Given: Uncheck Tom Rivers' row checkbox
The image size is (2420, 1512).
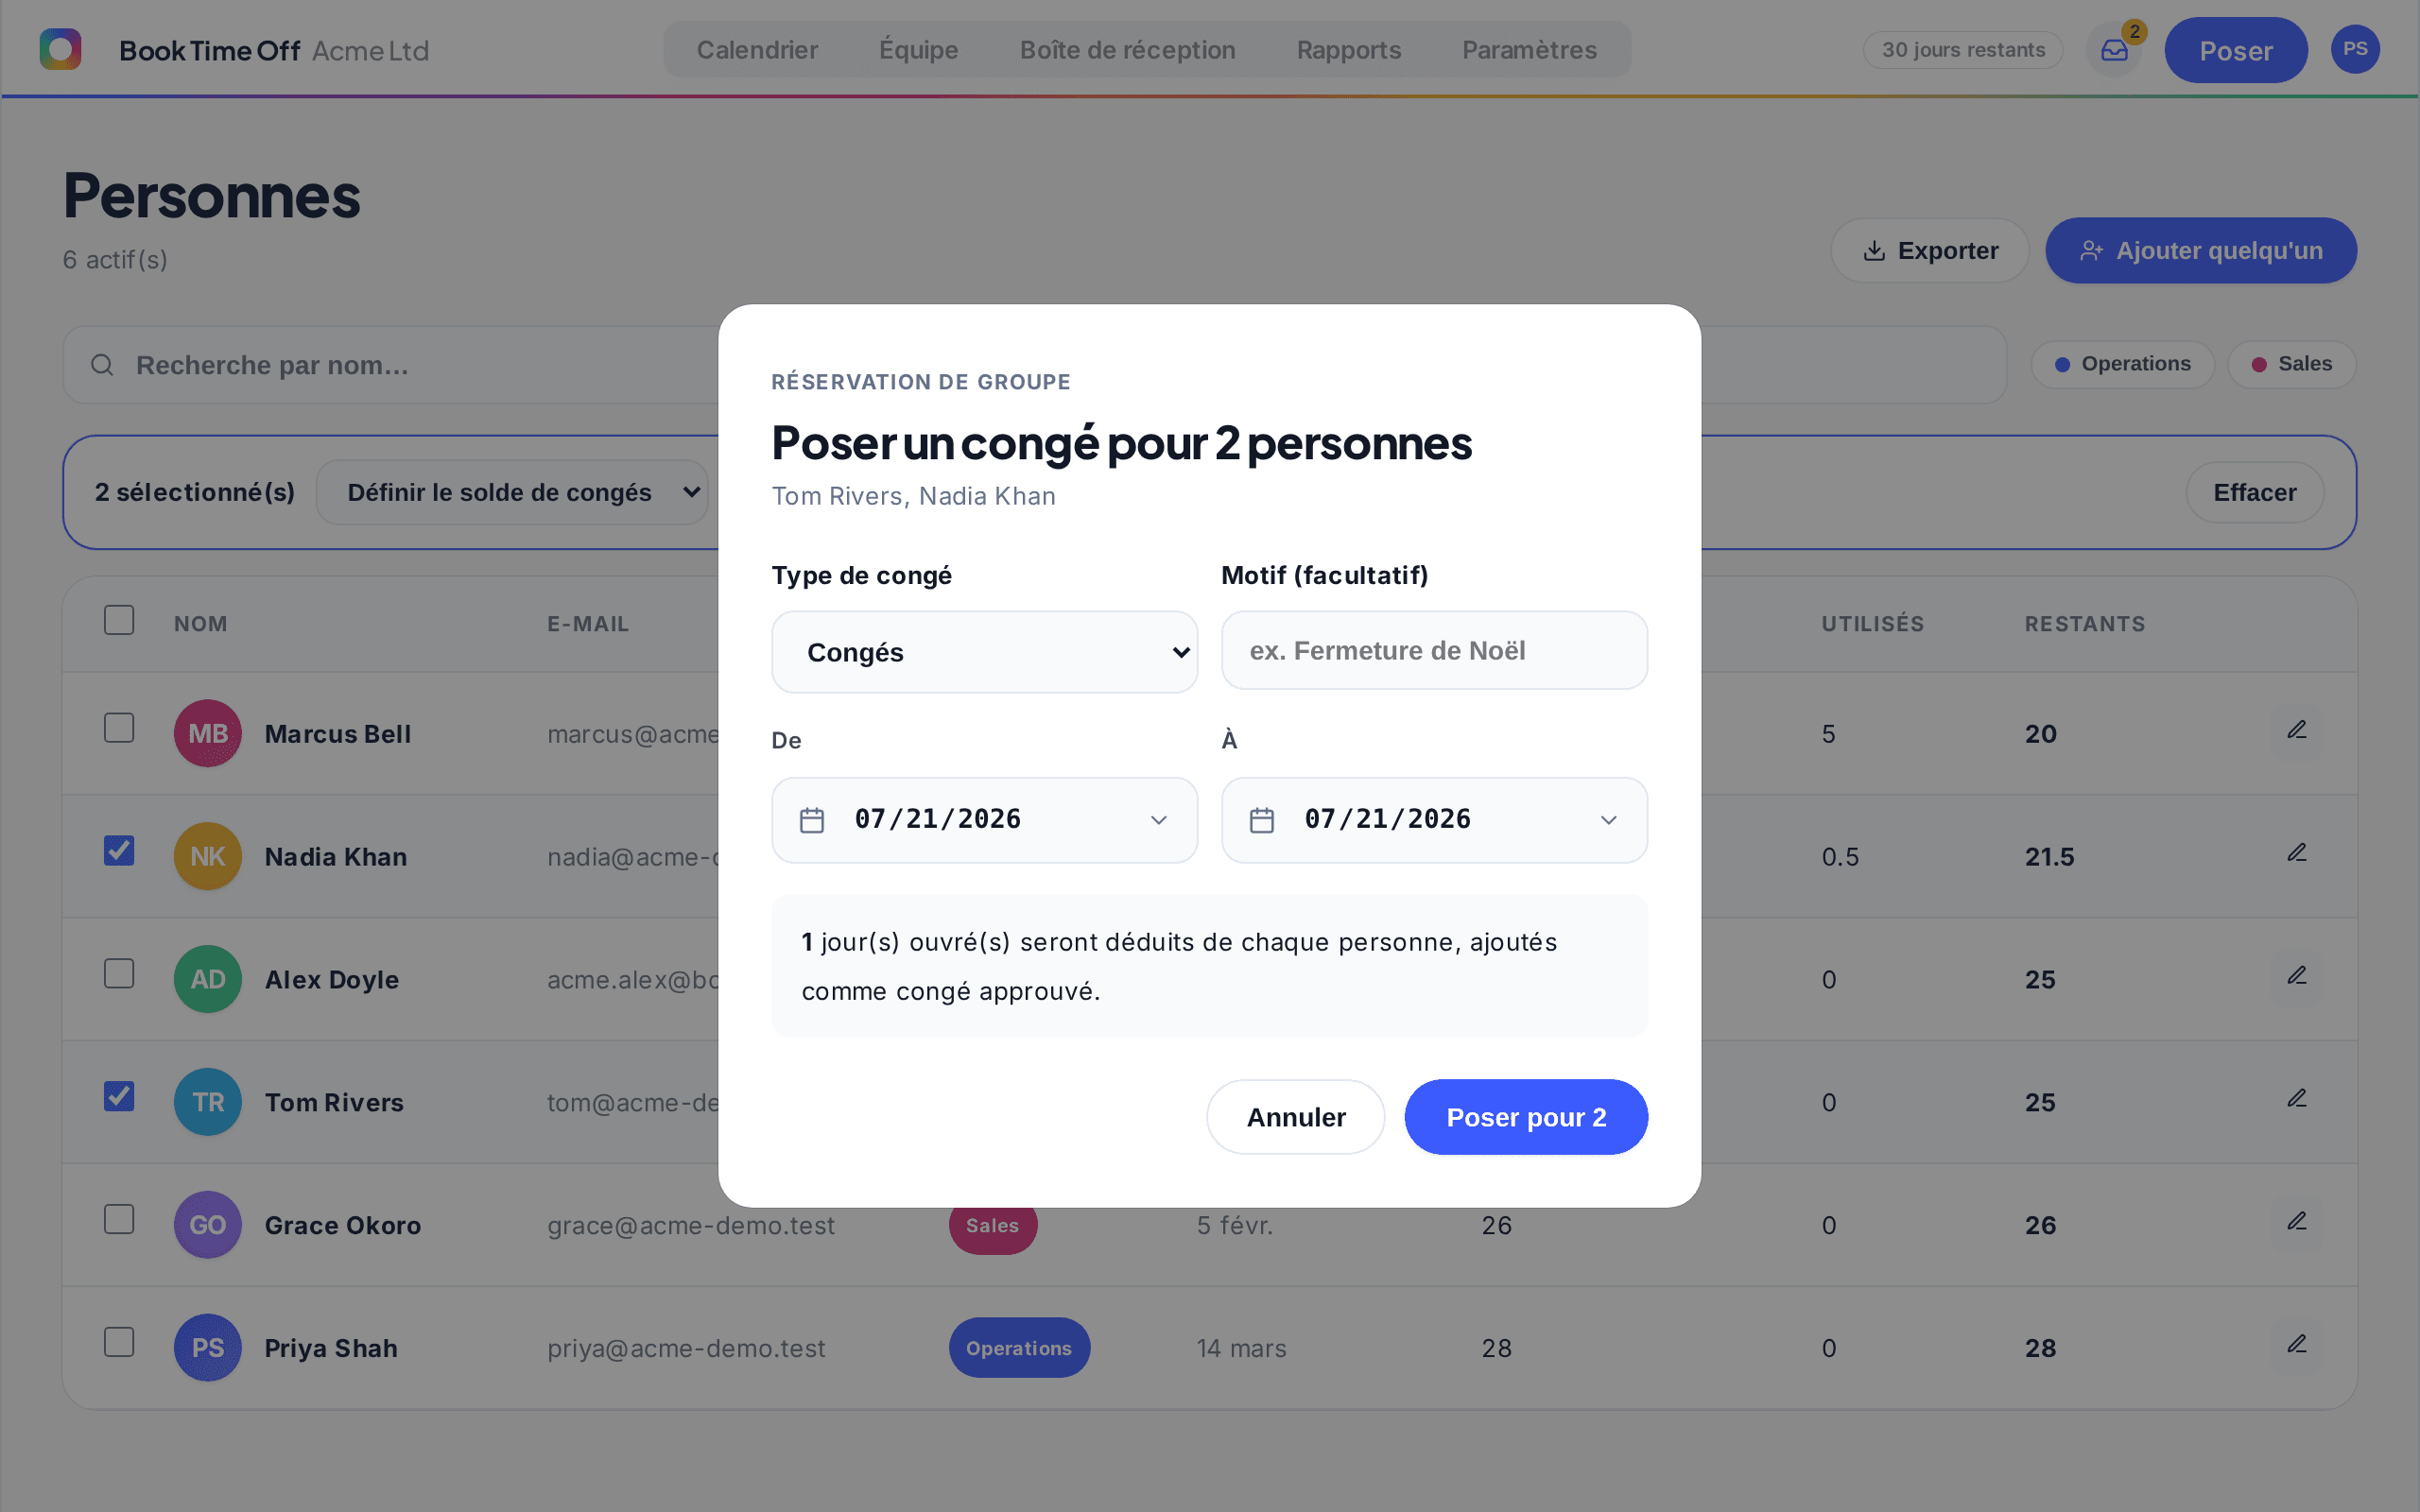Looking at the screenshot, I should pyautogui.click(x=119, y=1097).
